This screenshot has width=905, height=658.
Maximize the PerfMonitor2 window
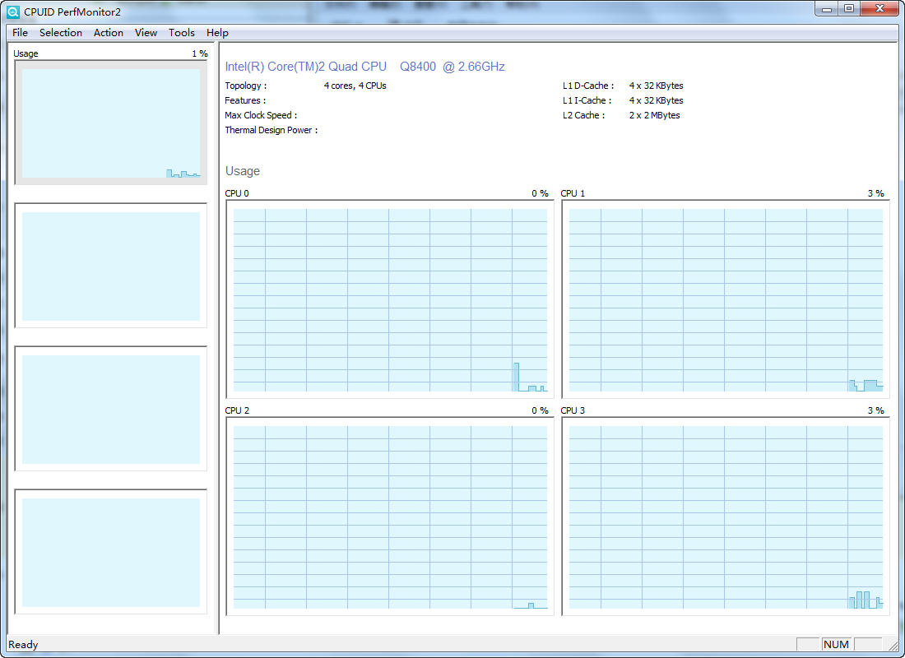(x=849, y=9)
